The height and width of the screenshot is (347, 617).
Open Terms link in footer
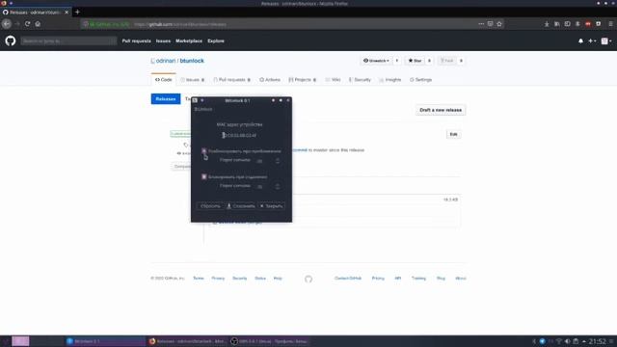tap(199, 279)
